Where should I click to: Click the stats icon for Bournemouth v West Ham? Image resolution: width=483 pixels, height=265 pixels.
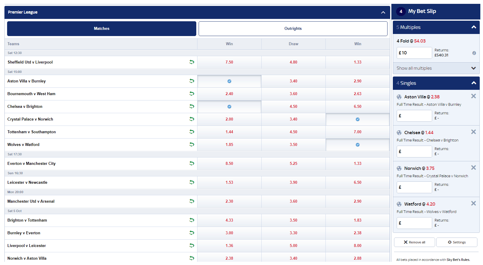pyautogui.click(x=192, y=94)
